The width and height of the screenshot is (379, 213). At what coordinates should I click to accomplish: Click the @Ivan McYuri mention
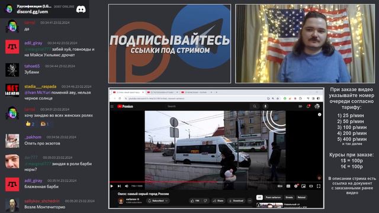pos(37,92)
